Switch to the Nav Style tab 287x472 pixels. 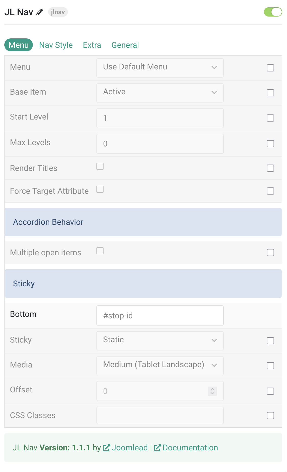point(56,45)
